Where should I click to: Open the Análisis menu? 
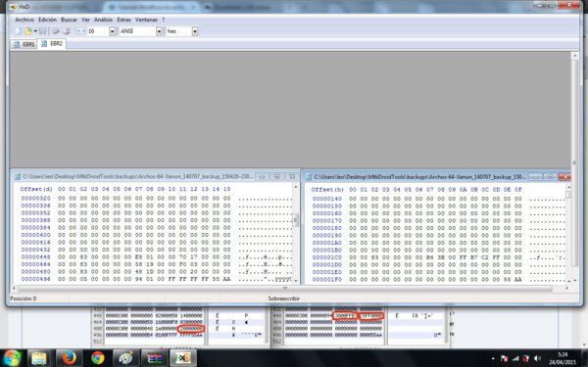point(103,20)
